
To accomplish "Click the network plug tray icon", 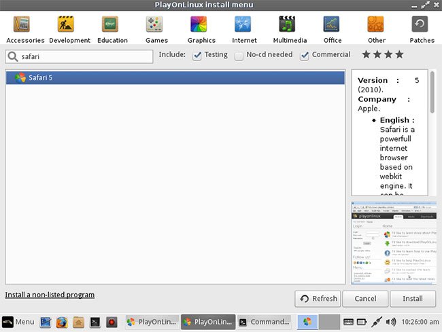I will [377, 322].
